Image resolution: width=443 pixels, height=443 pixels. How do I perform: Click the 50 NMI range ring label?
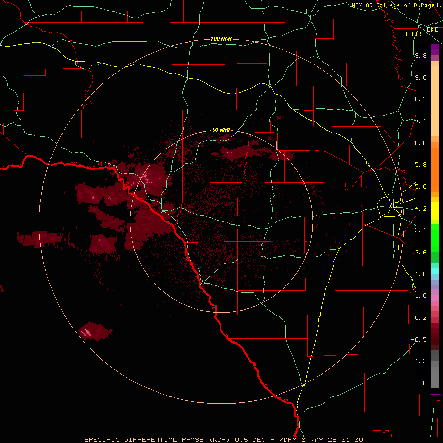[x=221, y=130]
